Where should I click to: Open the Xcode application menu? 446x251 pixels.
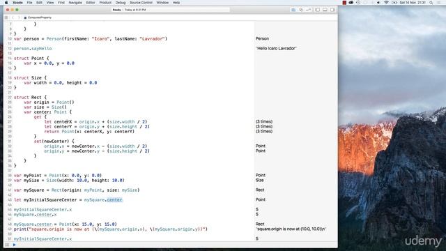[x=17, y=3]
